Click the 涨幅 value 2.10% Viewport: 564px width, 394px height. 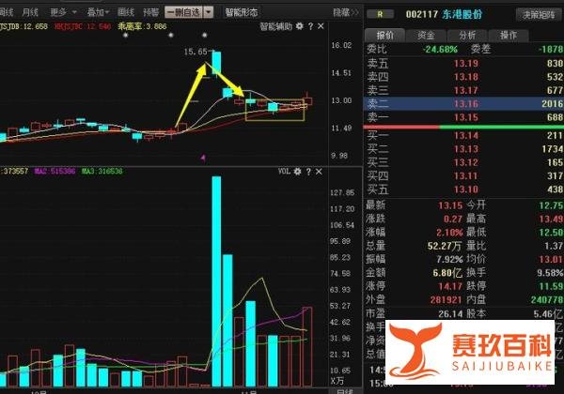pyautogui.click(x=449, y=233)
